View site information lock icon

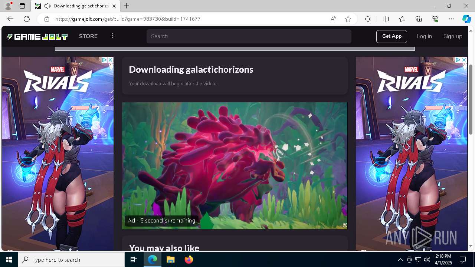tap(46, 19)
